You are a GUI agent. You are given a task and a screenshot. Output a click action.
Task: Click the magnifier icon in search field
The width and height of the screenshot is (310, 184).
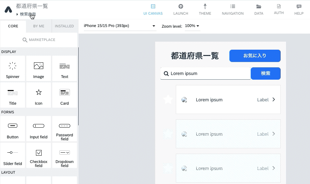[x=166, y=74]
